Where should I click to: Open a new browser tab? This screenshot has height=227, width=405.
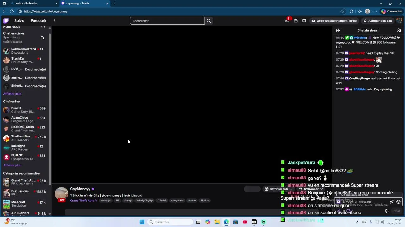(114, 3)
